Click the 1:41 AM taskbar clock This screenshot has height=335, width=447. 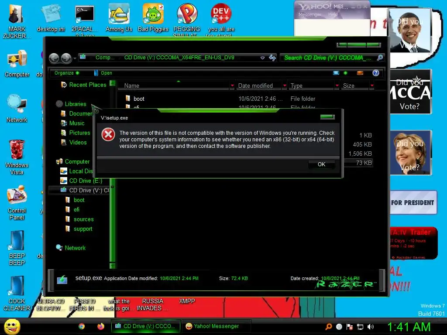409,327
